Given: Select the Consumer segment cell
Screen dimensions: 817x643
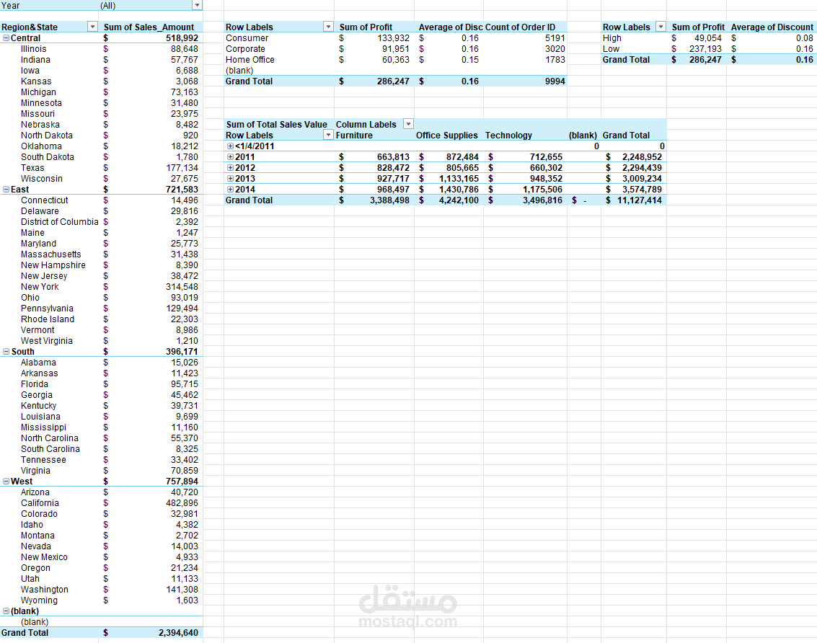Looking at the screenshot, I should point(247,38).
